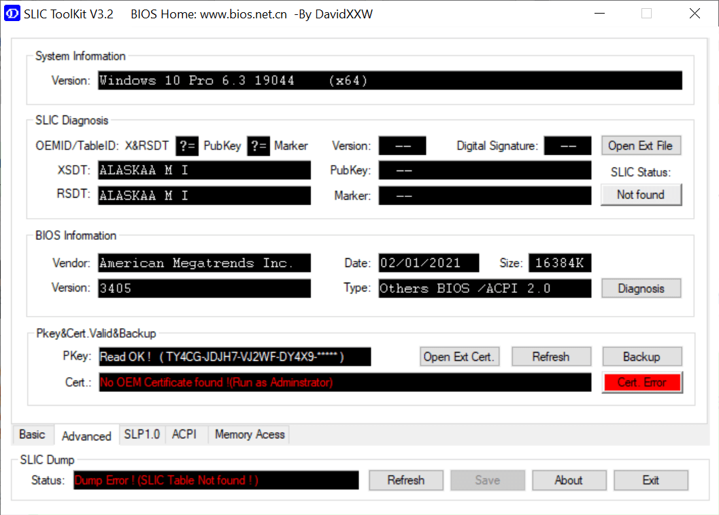Click the red Cert. Error button

[641, 382]
